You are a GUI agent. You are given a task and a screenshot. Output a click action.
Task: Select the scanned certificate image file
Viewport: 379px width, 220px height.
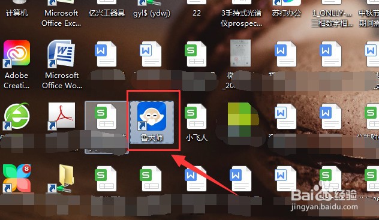point(240,53)
